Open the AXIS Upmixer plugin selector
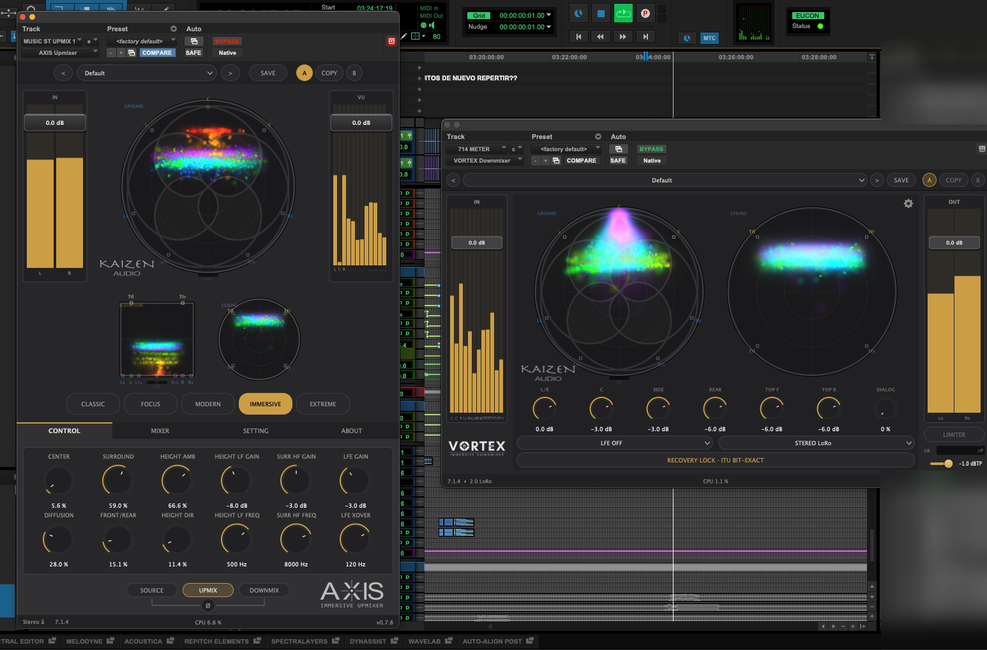Image resolution: width=987 pixels, height=650 pixels. pos(60,53)
